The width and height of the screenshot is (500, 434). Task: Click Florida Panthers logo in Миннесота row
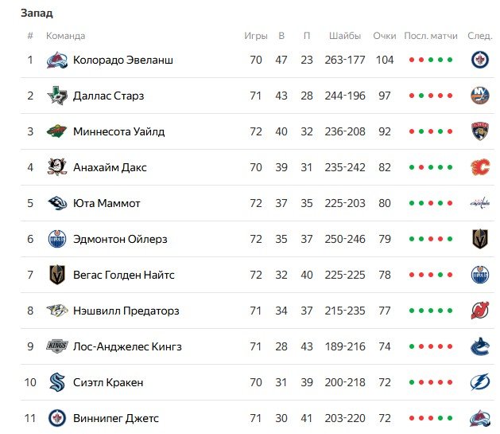(x=479, y=131)
